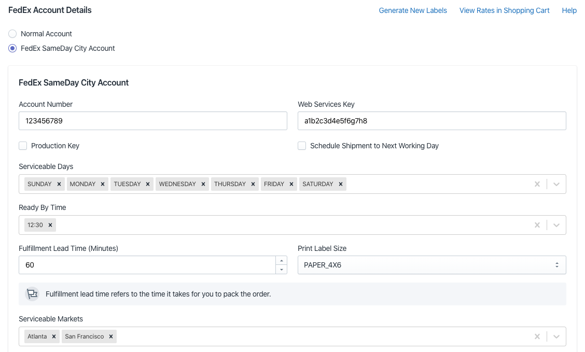
Task: Clear all Serviceable Days selections
Action: (537, 184)
